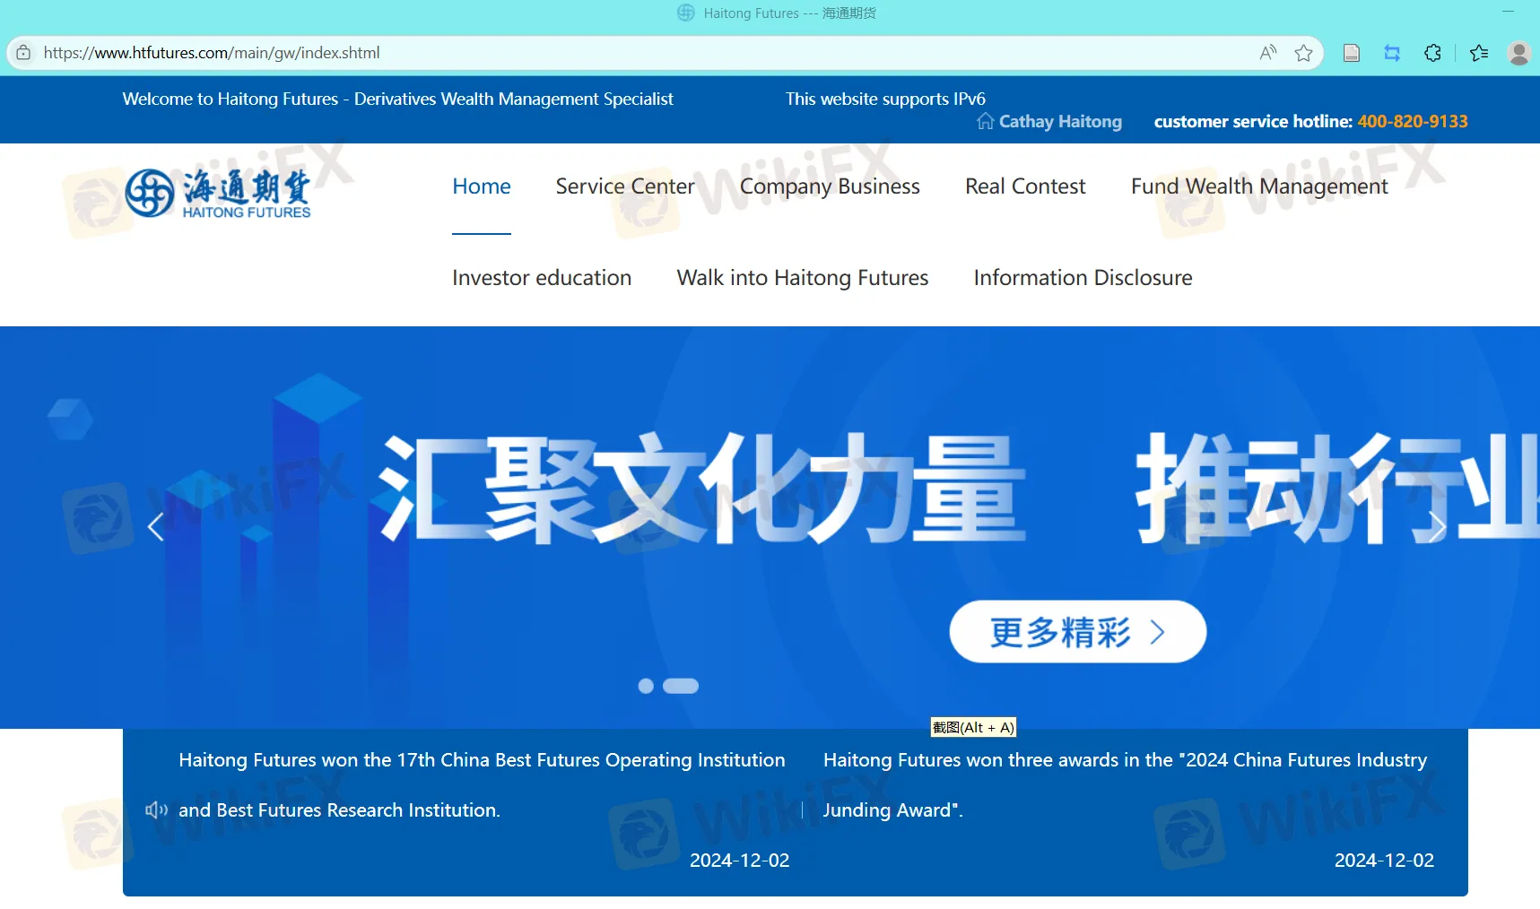
Task: Add page to favorites with star icon
Action: (1303, 53)
